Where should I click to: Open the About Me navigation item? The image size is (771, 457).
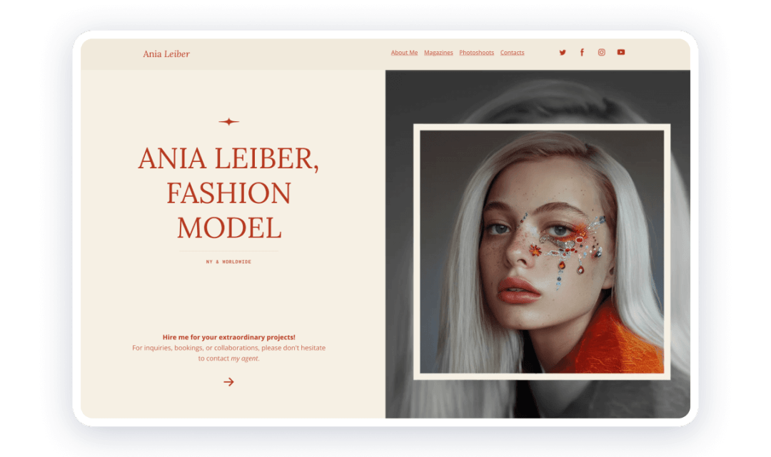[x=404, y=52]
